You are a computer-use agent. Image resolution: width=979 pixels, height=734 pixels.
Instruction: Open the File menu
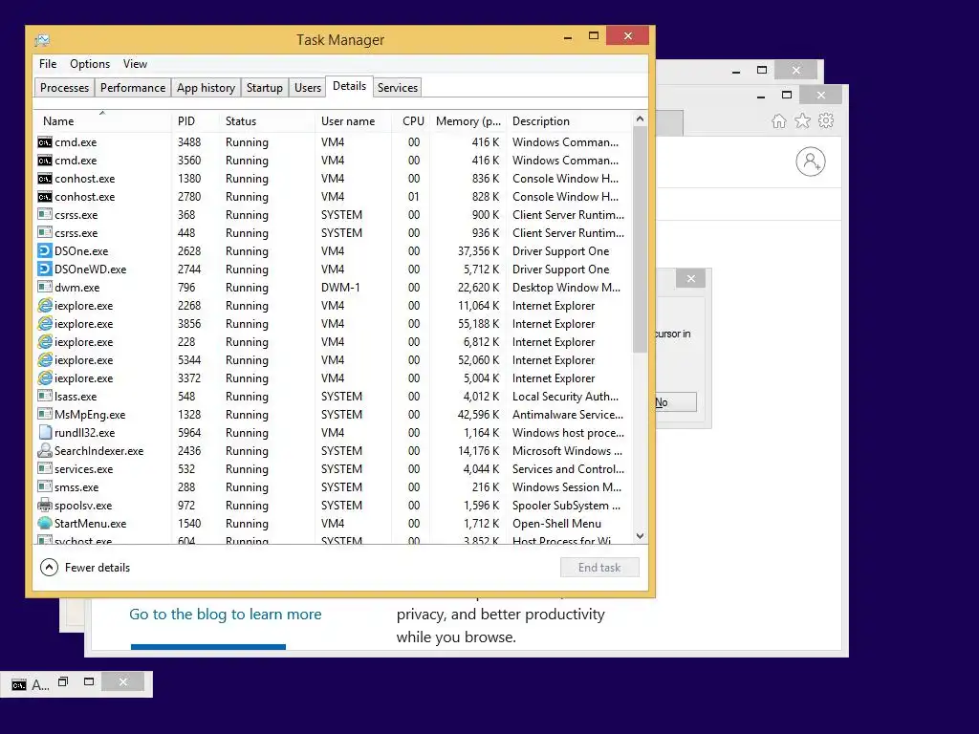[48, 64]
